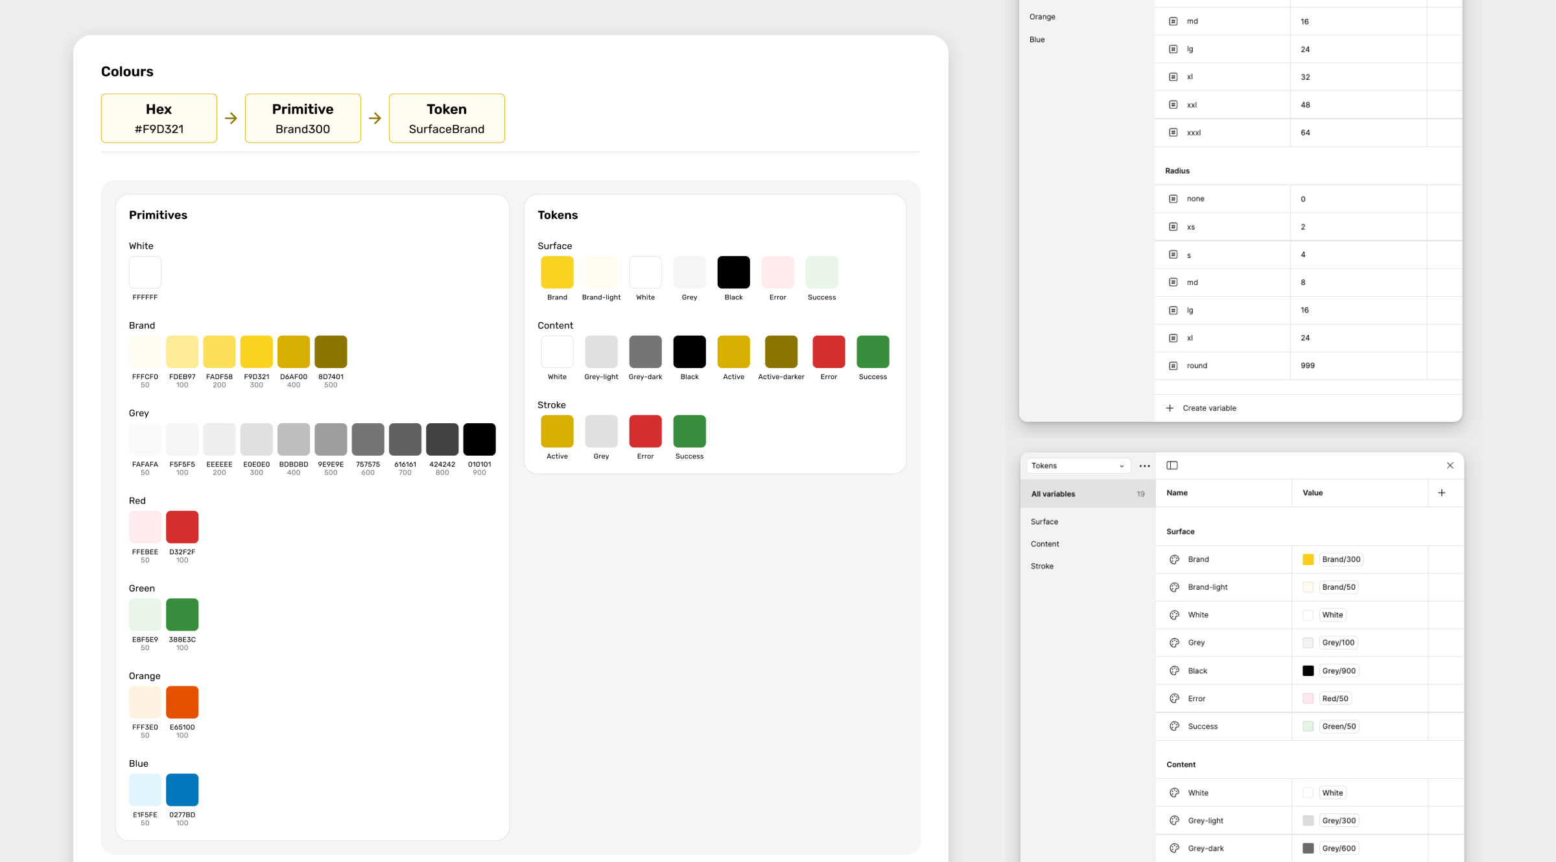This screenshot has width=1556, height=862.
Task: Click the number variable icon beside round
Action: click(1173, 366)
